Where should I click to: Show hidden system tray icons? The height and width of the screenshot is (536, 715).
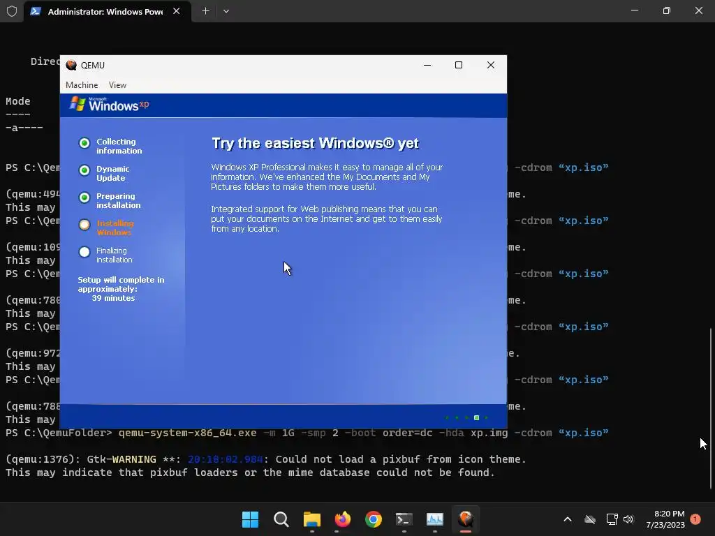coord(568,519)
